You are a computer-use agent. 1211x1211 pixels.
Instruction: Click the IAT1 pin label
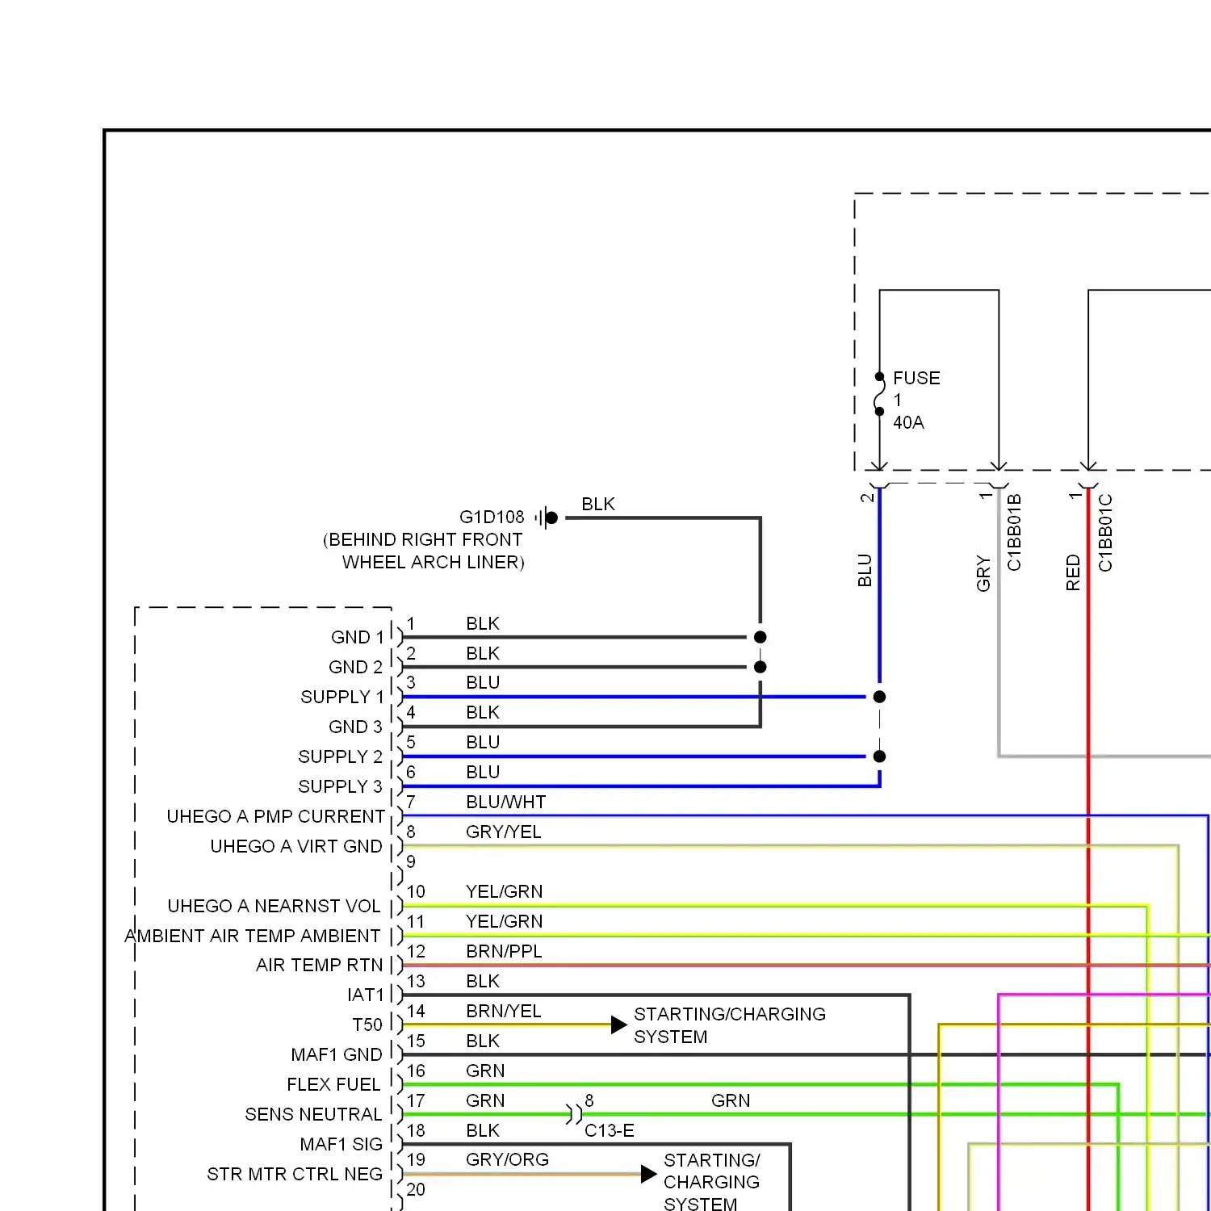coord(366,995)
